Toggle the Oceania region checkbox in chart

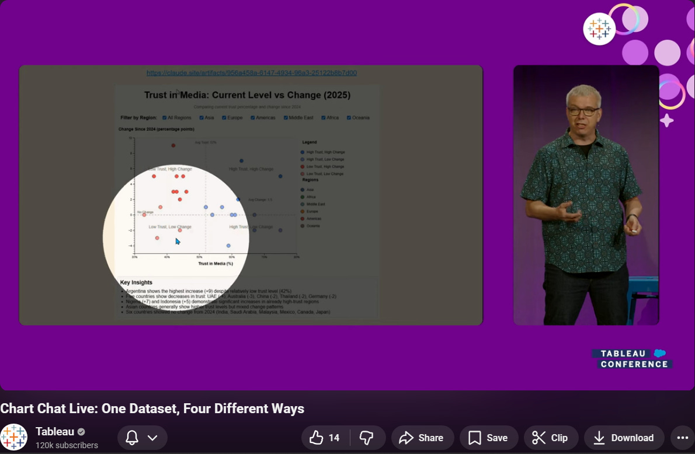349,118
